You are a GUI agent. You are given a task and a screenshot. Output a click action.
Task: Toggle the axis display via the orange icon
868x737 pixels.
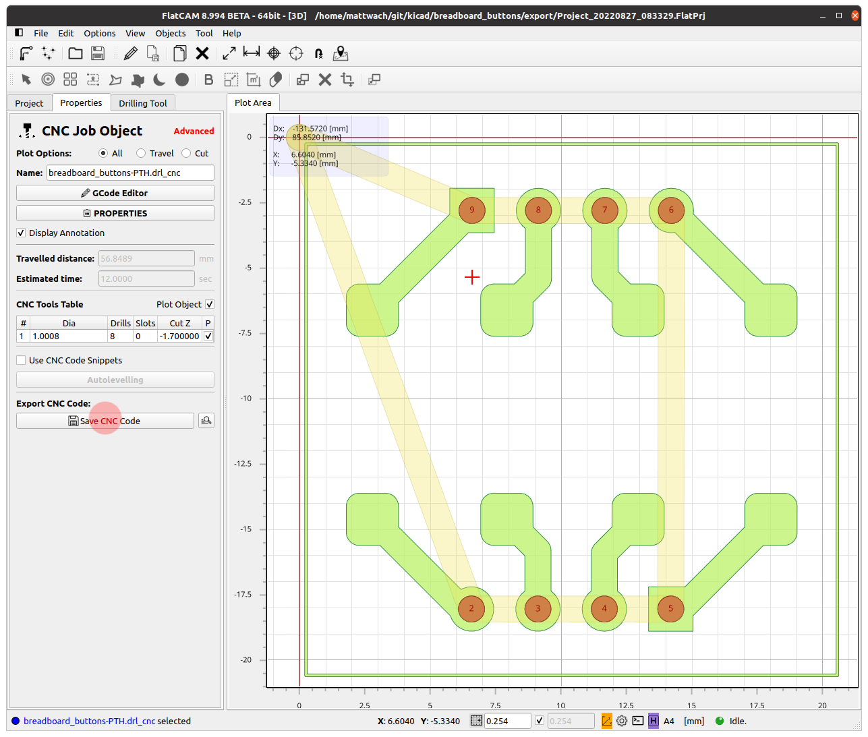point(606,721)
